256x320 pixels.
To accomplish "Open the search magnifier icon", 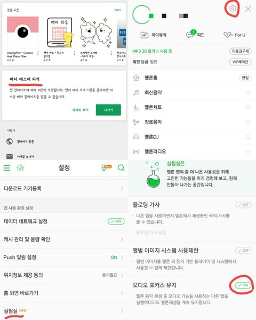I will (x=121, y=168).
